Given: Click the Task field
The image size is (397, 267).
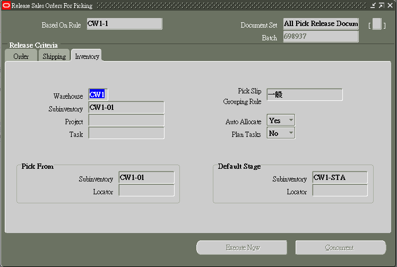Looking at the screenshot, I should [126, 133].
